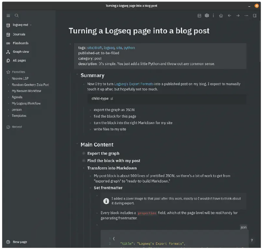The width and height of the screenshot is (263, 250).
Task: Open All pages in sidebar
Action: click(x=19, y=61)
